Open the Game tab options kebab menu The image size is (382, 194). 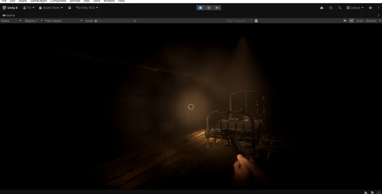[379, 15]
